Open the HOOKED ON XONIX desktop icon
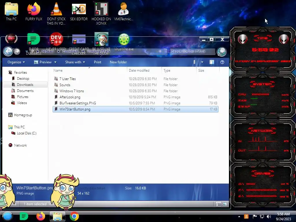 pos(101,13)
